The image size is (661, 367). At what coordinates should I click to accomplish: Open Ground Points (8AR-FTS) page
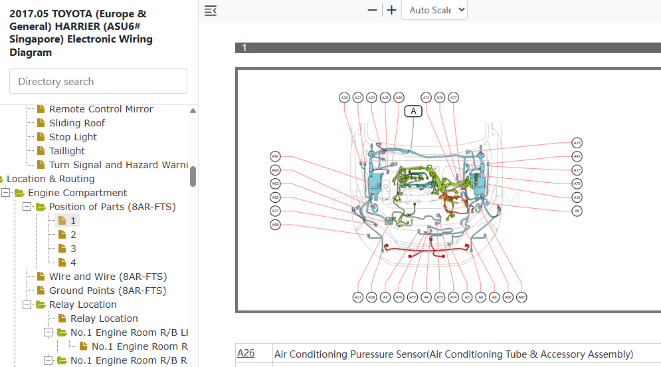pos(108,291)
